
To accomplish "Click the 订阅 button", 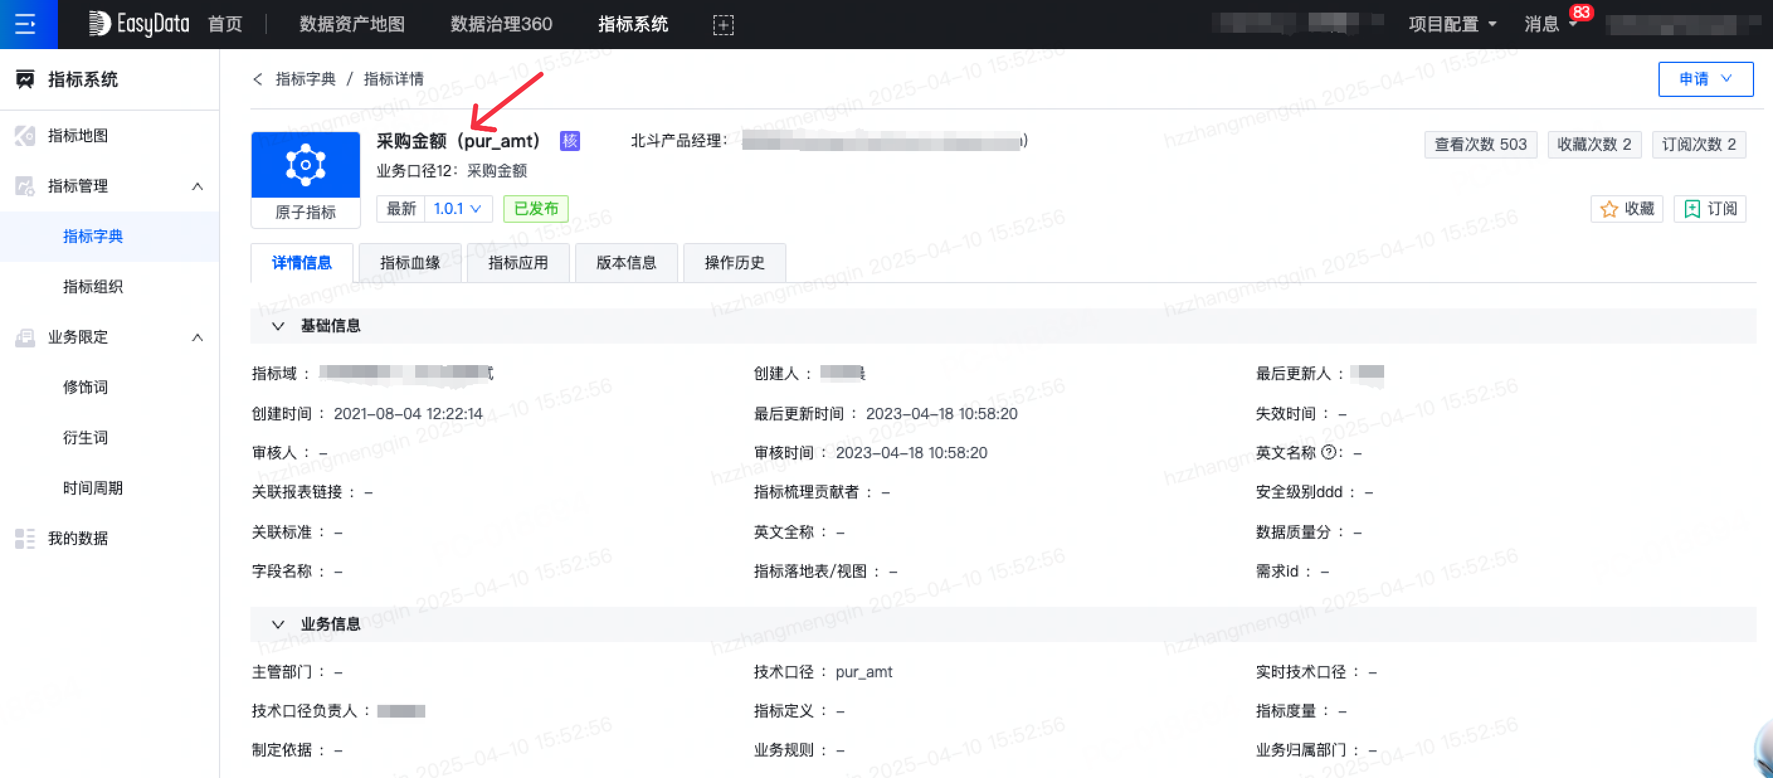I will point(1709,210).
